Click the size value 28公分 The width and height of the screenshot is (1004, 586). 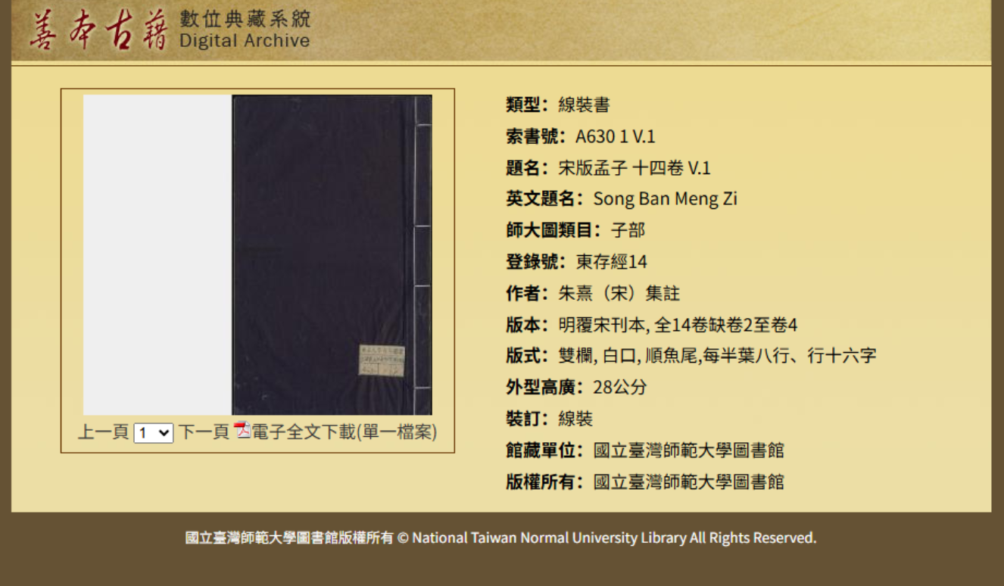coord(620,388)
